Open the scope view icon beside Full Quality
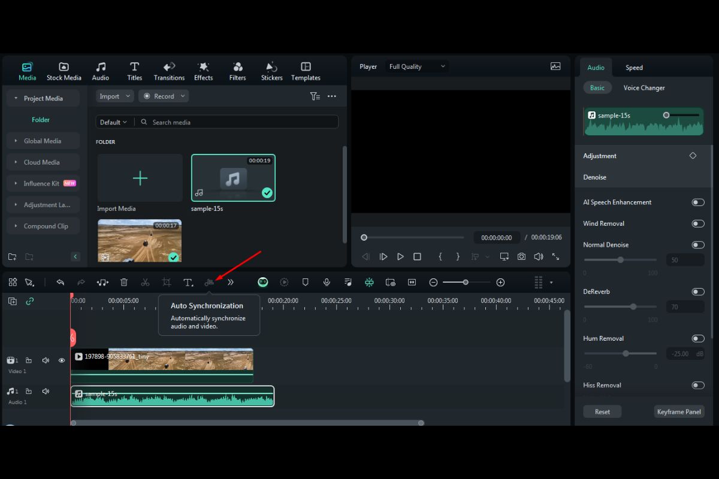 click(x=555, y=66)
